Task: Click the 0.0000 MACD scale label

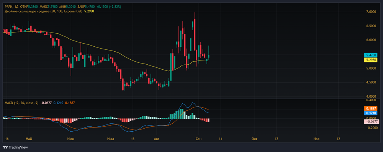Action: point(371,118)
